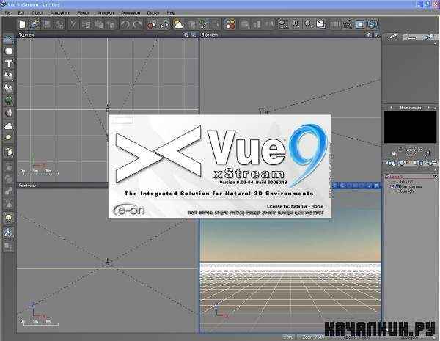Select Sun light in the layer list
The width and height of the screenshot is (440, 341).
[x=407, y=191]
